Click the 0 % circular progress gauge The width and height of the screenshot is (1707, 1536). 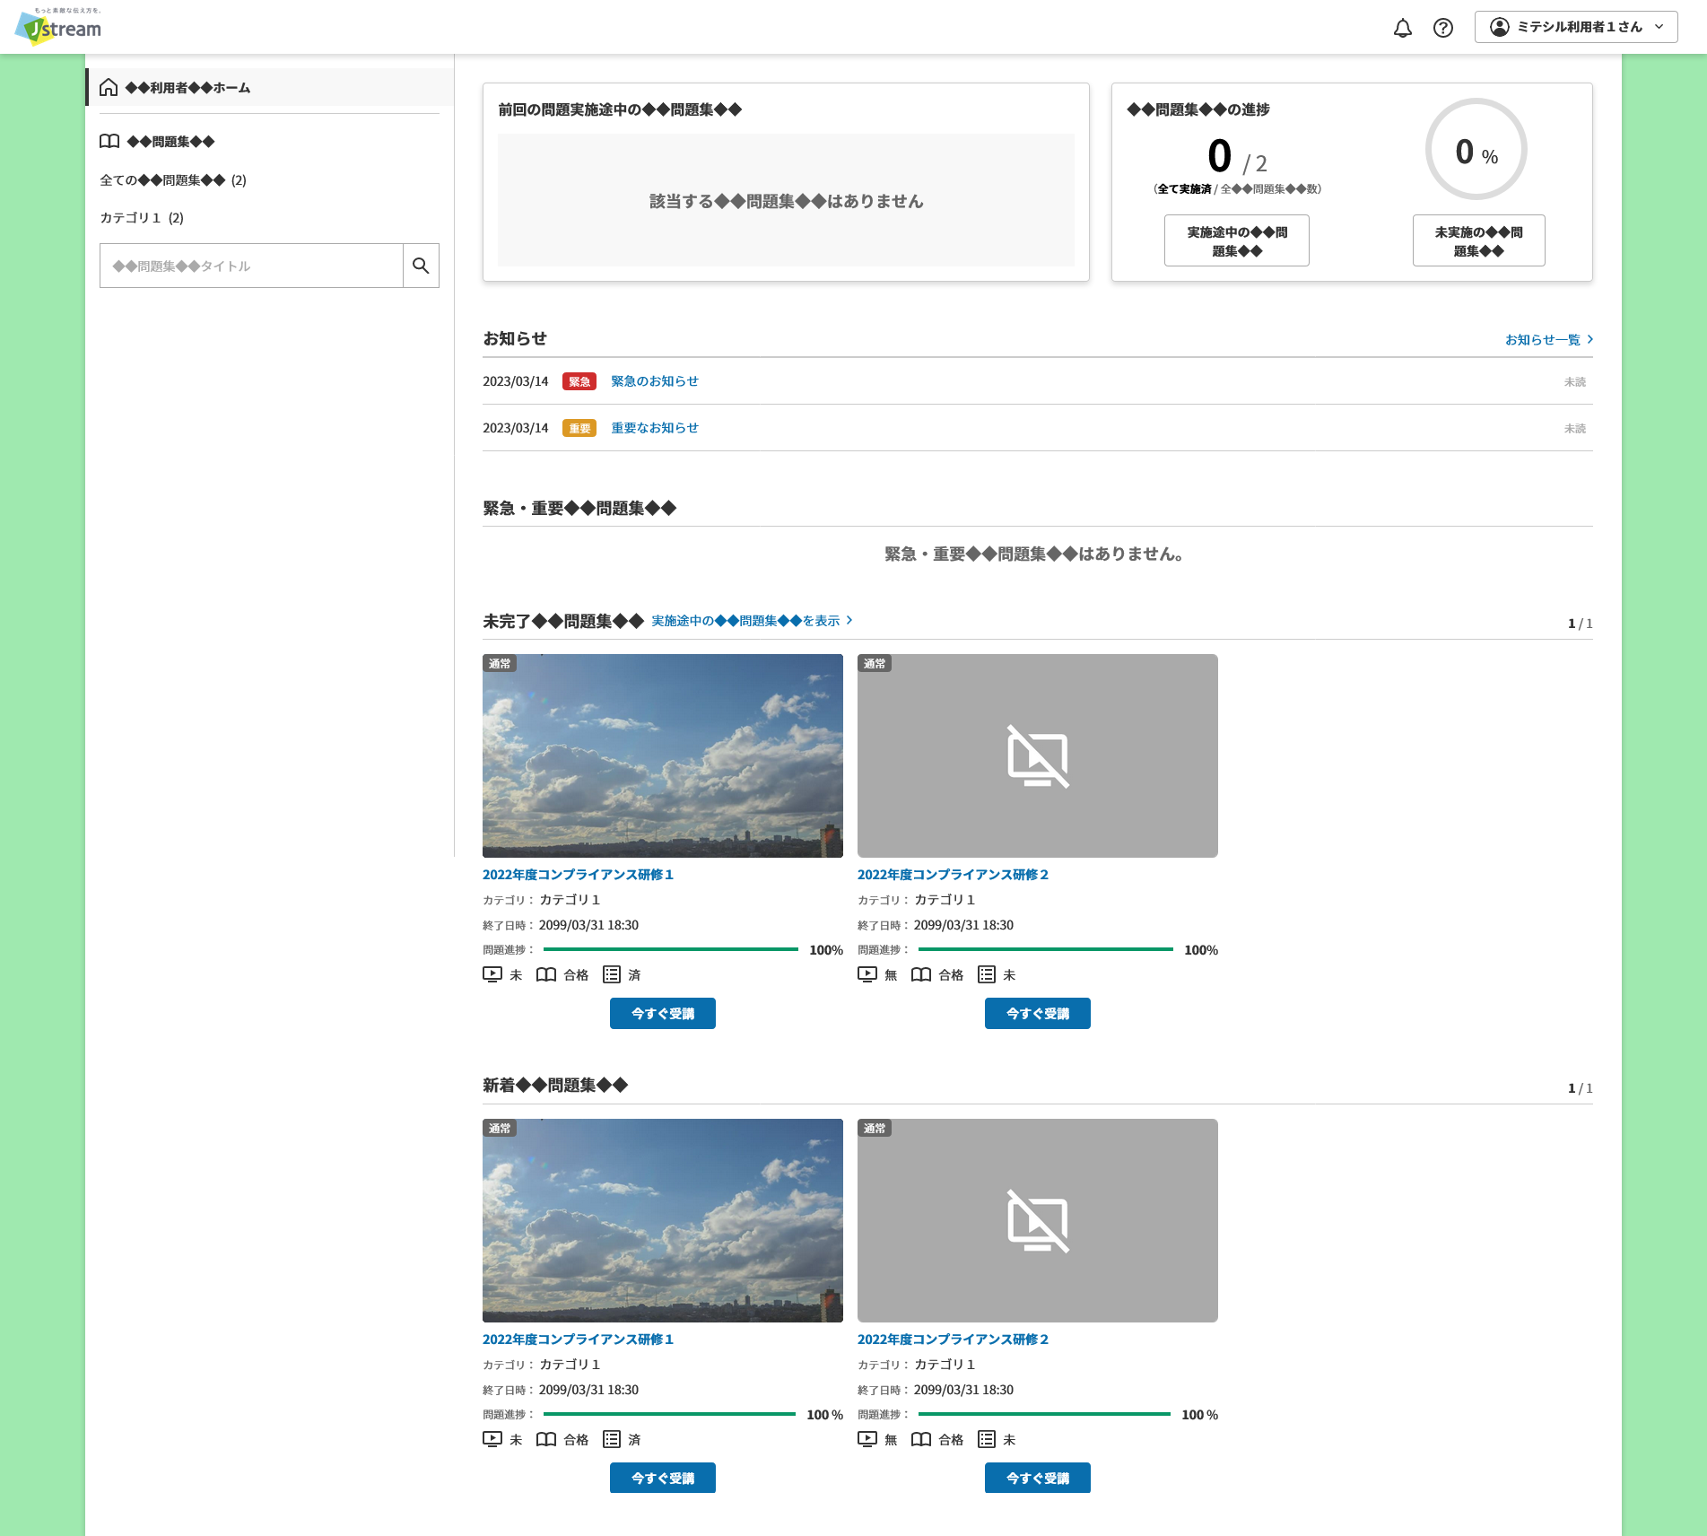coord(1476,149)
